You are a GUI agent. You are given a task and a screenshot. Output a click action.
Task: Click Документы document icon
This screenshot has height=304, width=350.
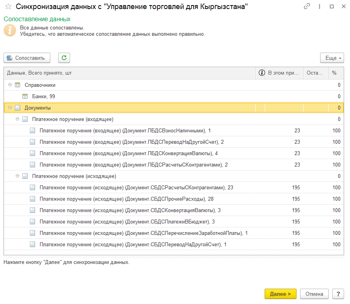tap(17, 108)
